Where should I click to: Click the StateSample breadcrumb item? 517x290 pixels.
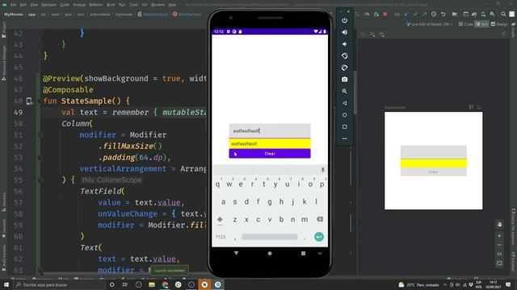point(187,14)
